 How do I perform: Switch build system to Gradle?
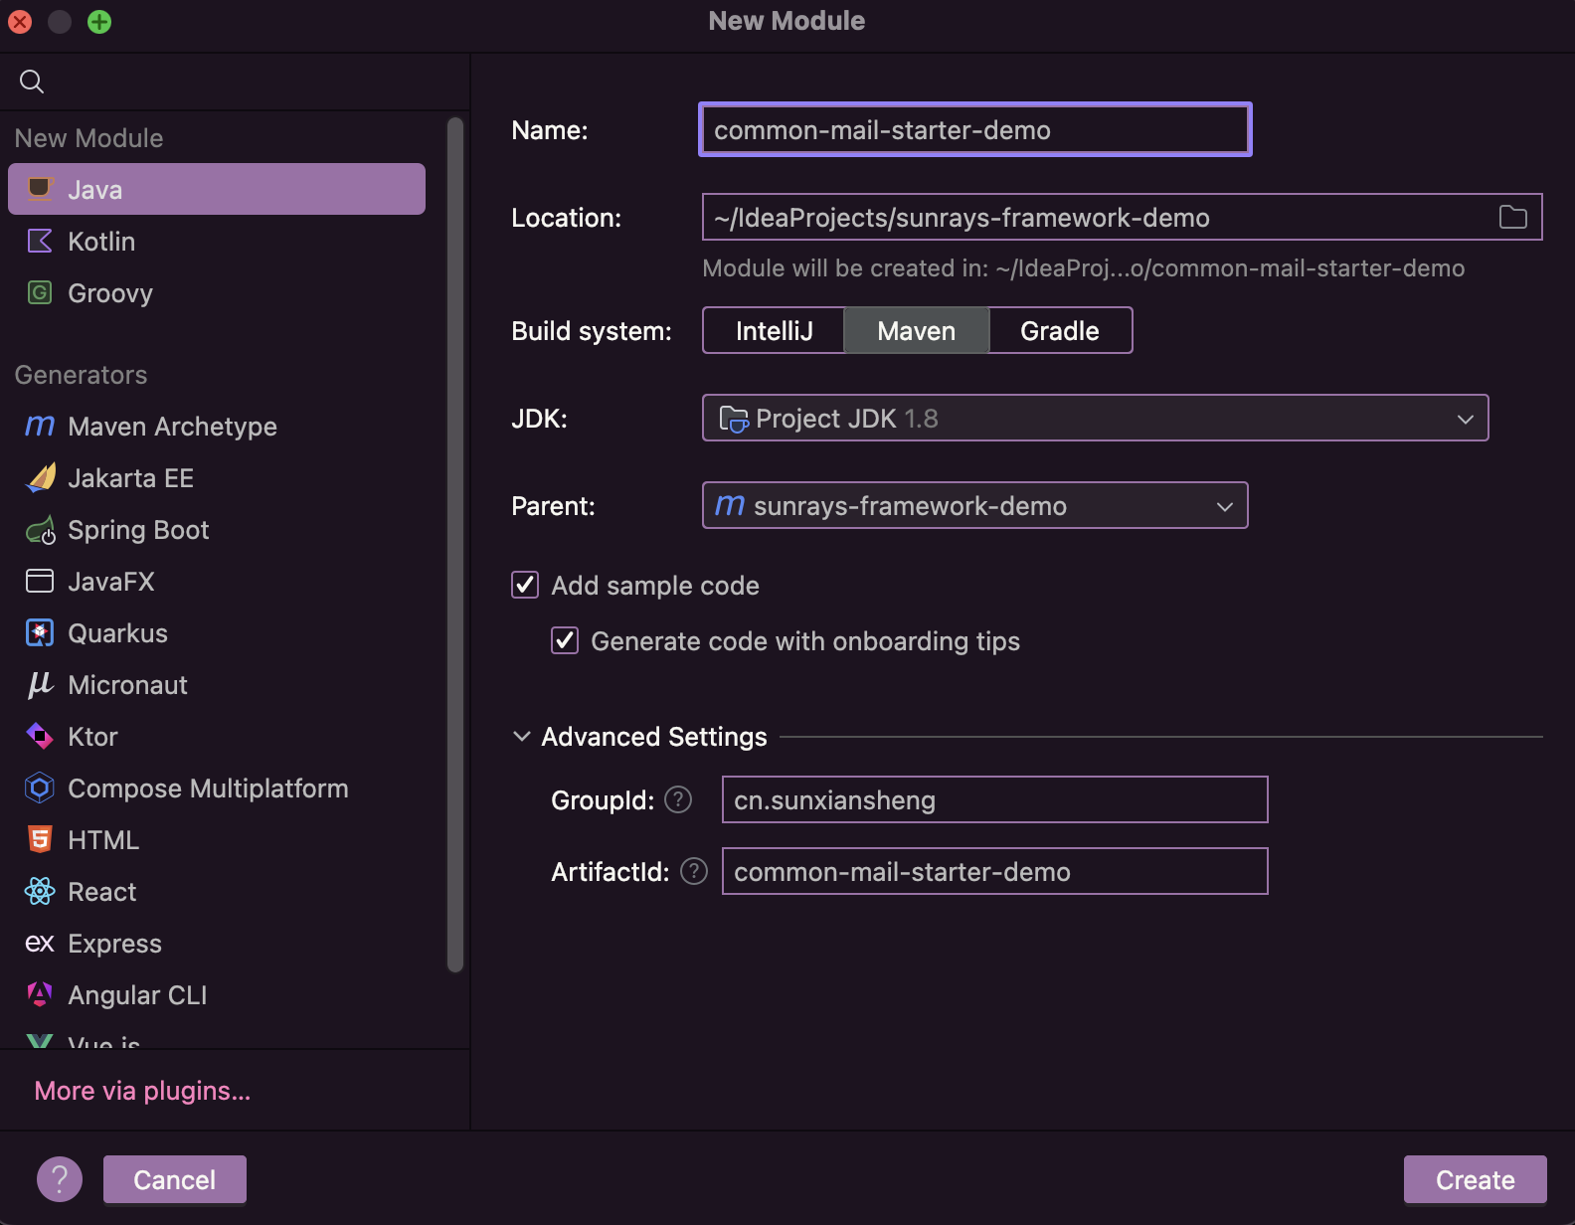tap(1060, 330)
